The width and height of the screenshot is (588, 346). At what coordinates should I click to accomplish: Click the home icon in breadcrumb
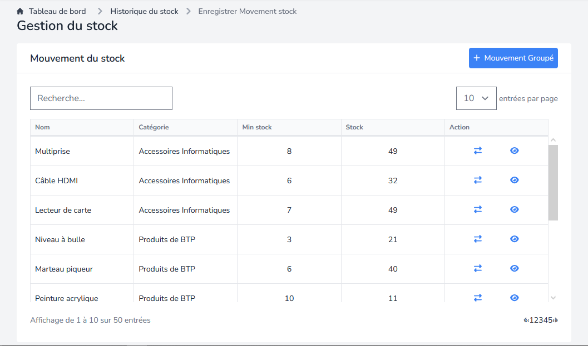pos(21,11)
